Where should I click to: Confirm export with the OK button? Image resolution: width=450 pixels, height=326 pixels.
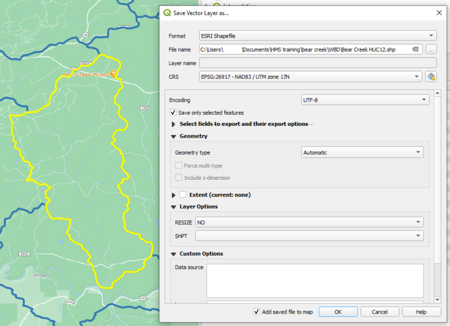[337, 311]
